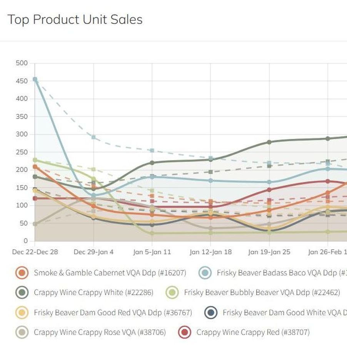Click Crappy Wine Crappy White legend label
Viewport: 347px width, 347px height.
pyautogui.click(x=93, y=293)
